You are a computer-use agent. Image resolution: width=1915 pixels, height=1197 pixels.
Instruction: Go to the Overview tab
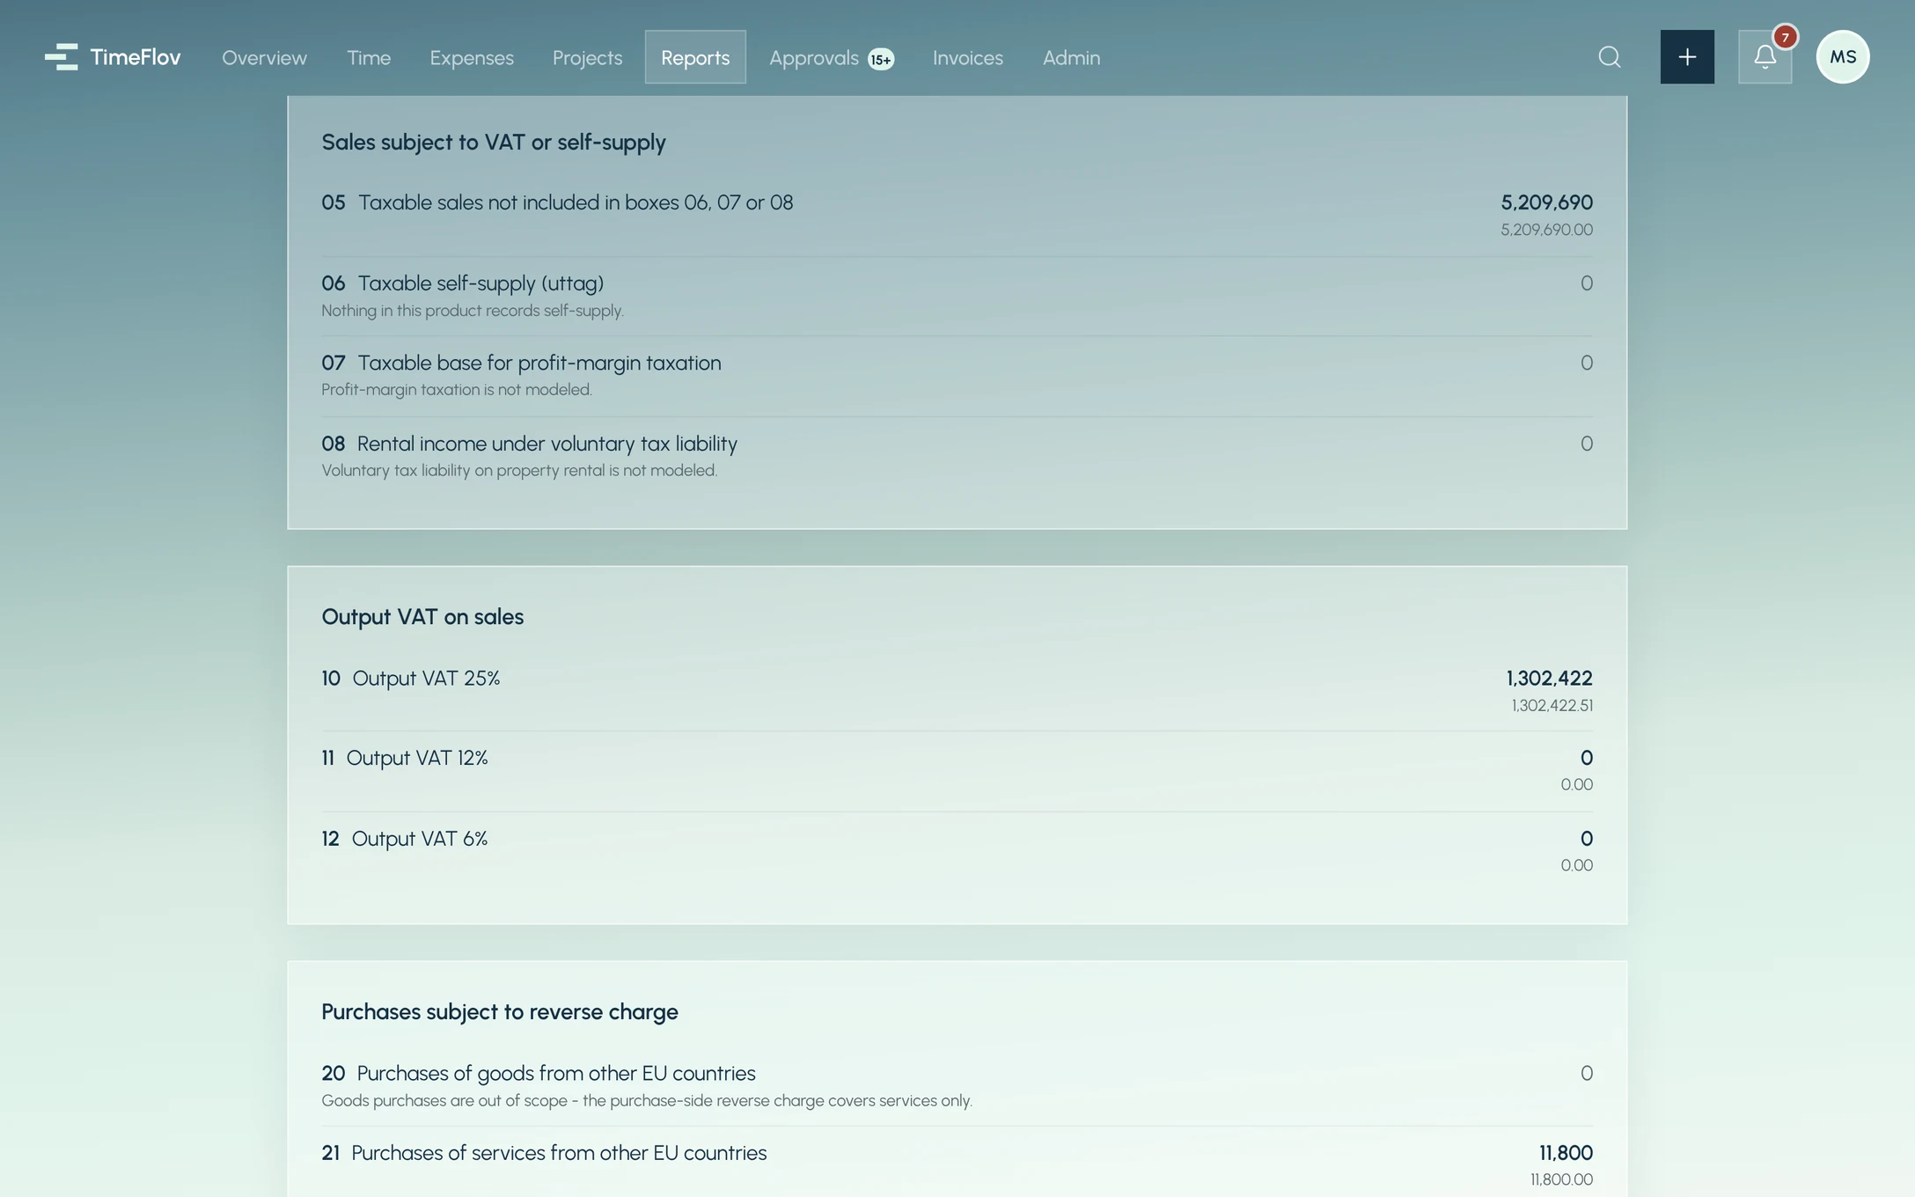tap(264, 57)
